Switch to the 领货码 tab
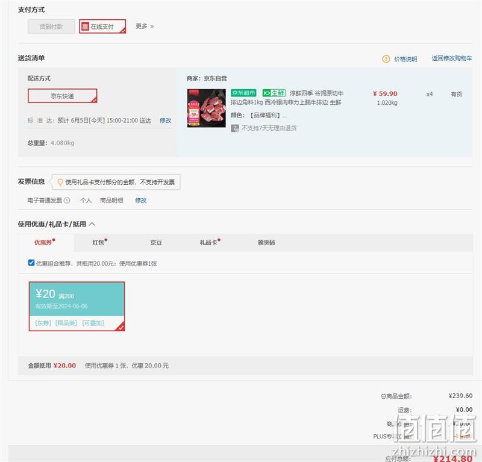The width and height of the screenshot is (482, 462). pos(266,243)
